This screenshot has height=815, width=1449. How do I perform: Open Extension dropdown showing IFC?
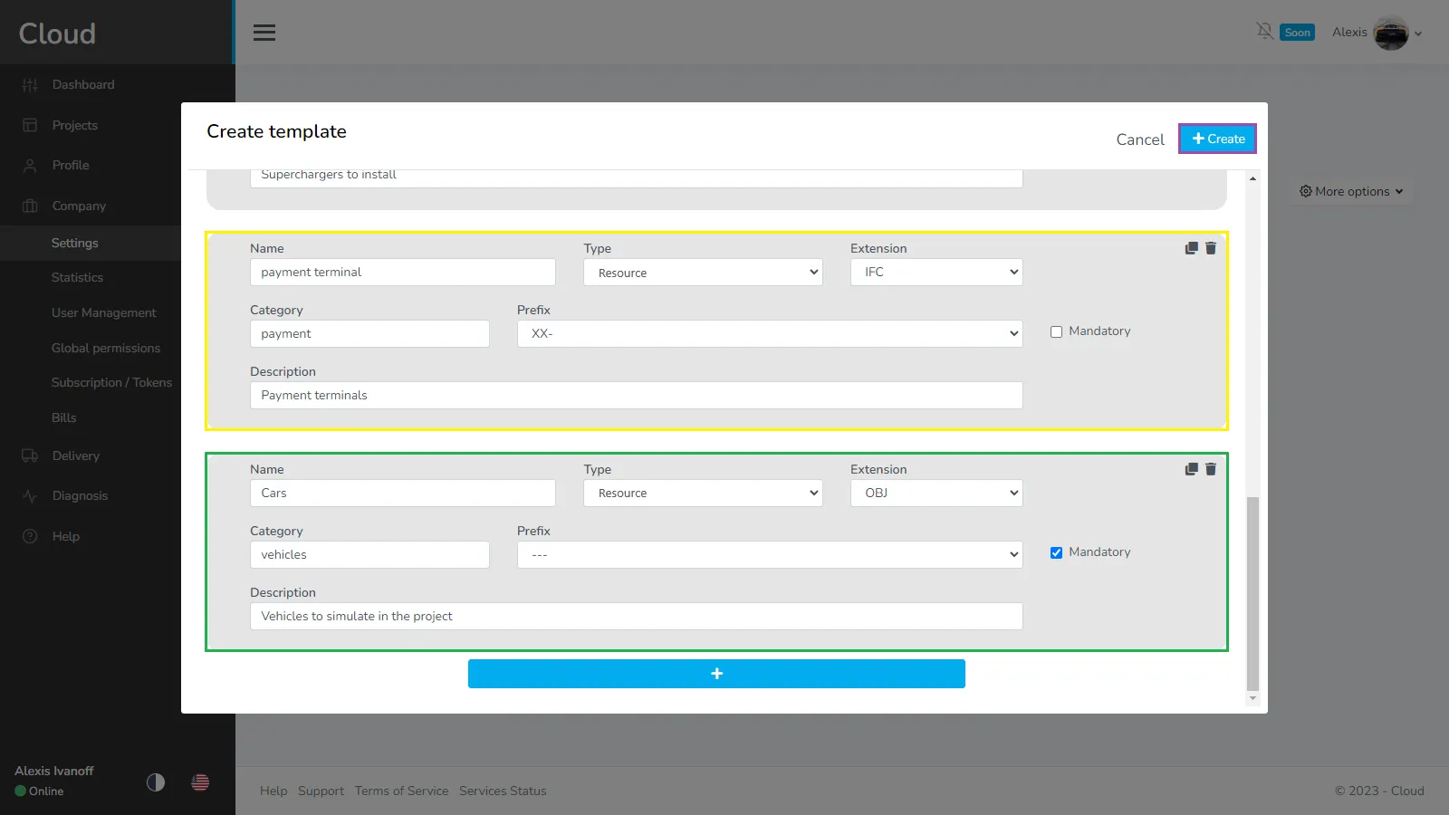point(936,273)
